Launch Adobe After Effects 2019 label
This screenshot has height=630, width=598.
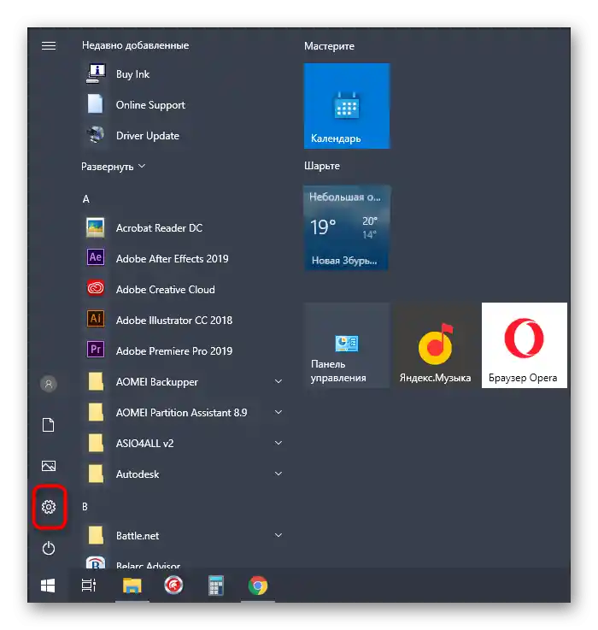(172, 259)
